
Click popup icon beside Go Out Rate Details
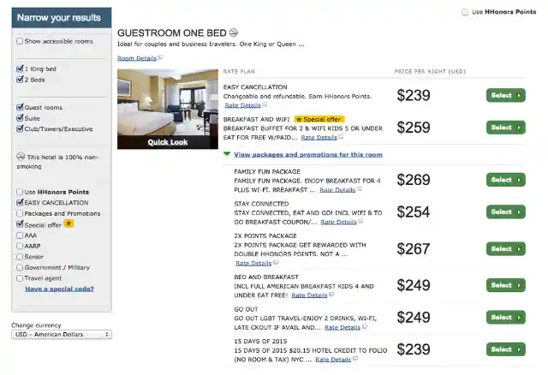[x=365, y=327]
